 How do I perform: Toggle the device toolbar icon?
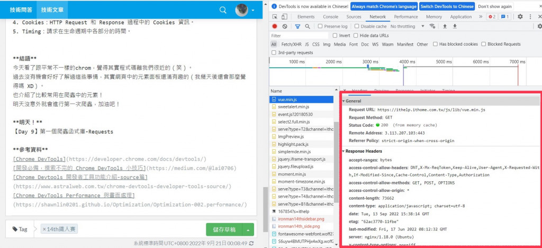point(284,16)
